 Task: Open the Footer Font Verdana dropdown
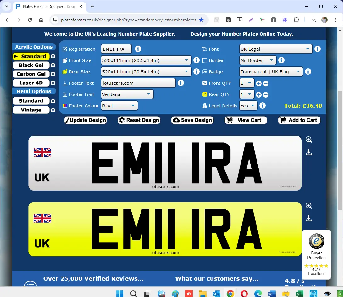tap(127, 94)
